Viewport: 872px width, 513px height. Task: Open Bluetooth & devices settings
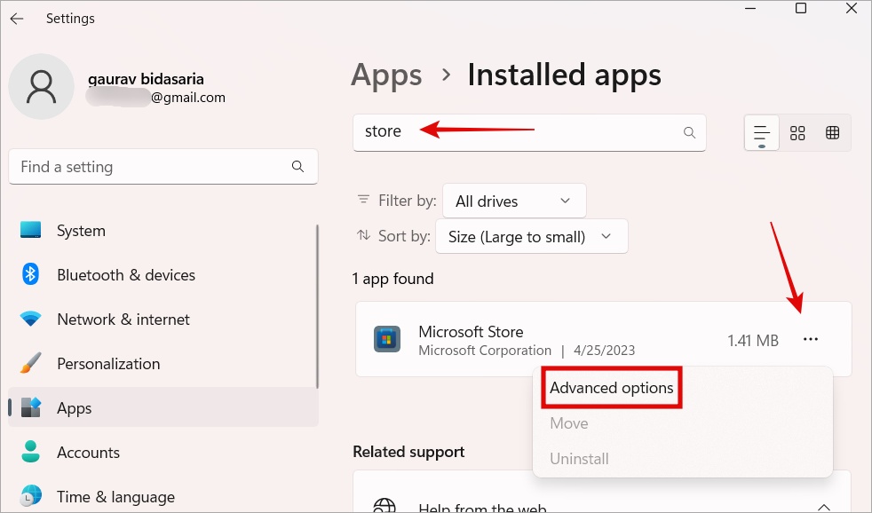(125, 275)
